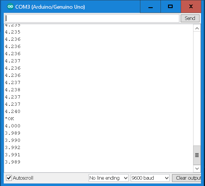The height and width of the screenshot is (186, 205).
Task: Minimize the COM3 serial monitor window
Action: (x=150, y=7)
